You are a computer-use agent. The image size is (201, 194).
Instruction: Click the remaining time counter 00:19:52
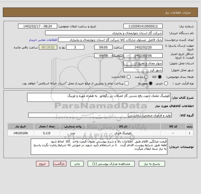tap(48, 47)
